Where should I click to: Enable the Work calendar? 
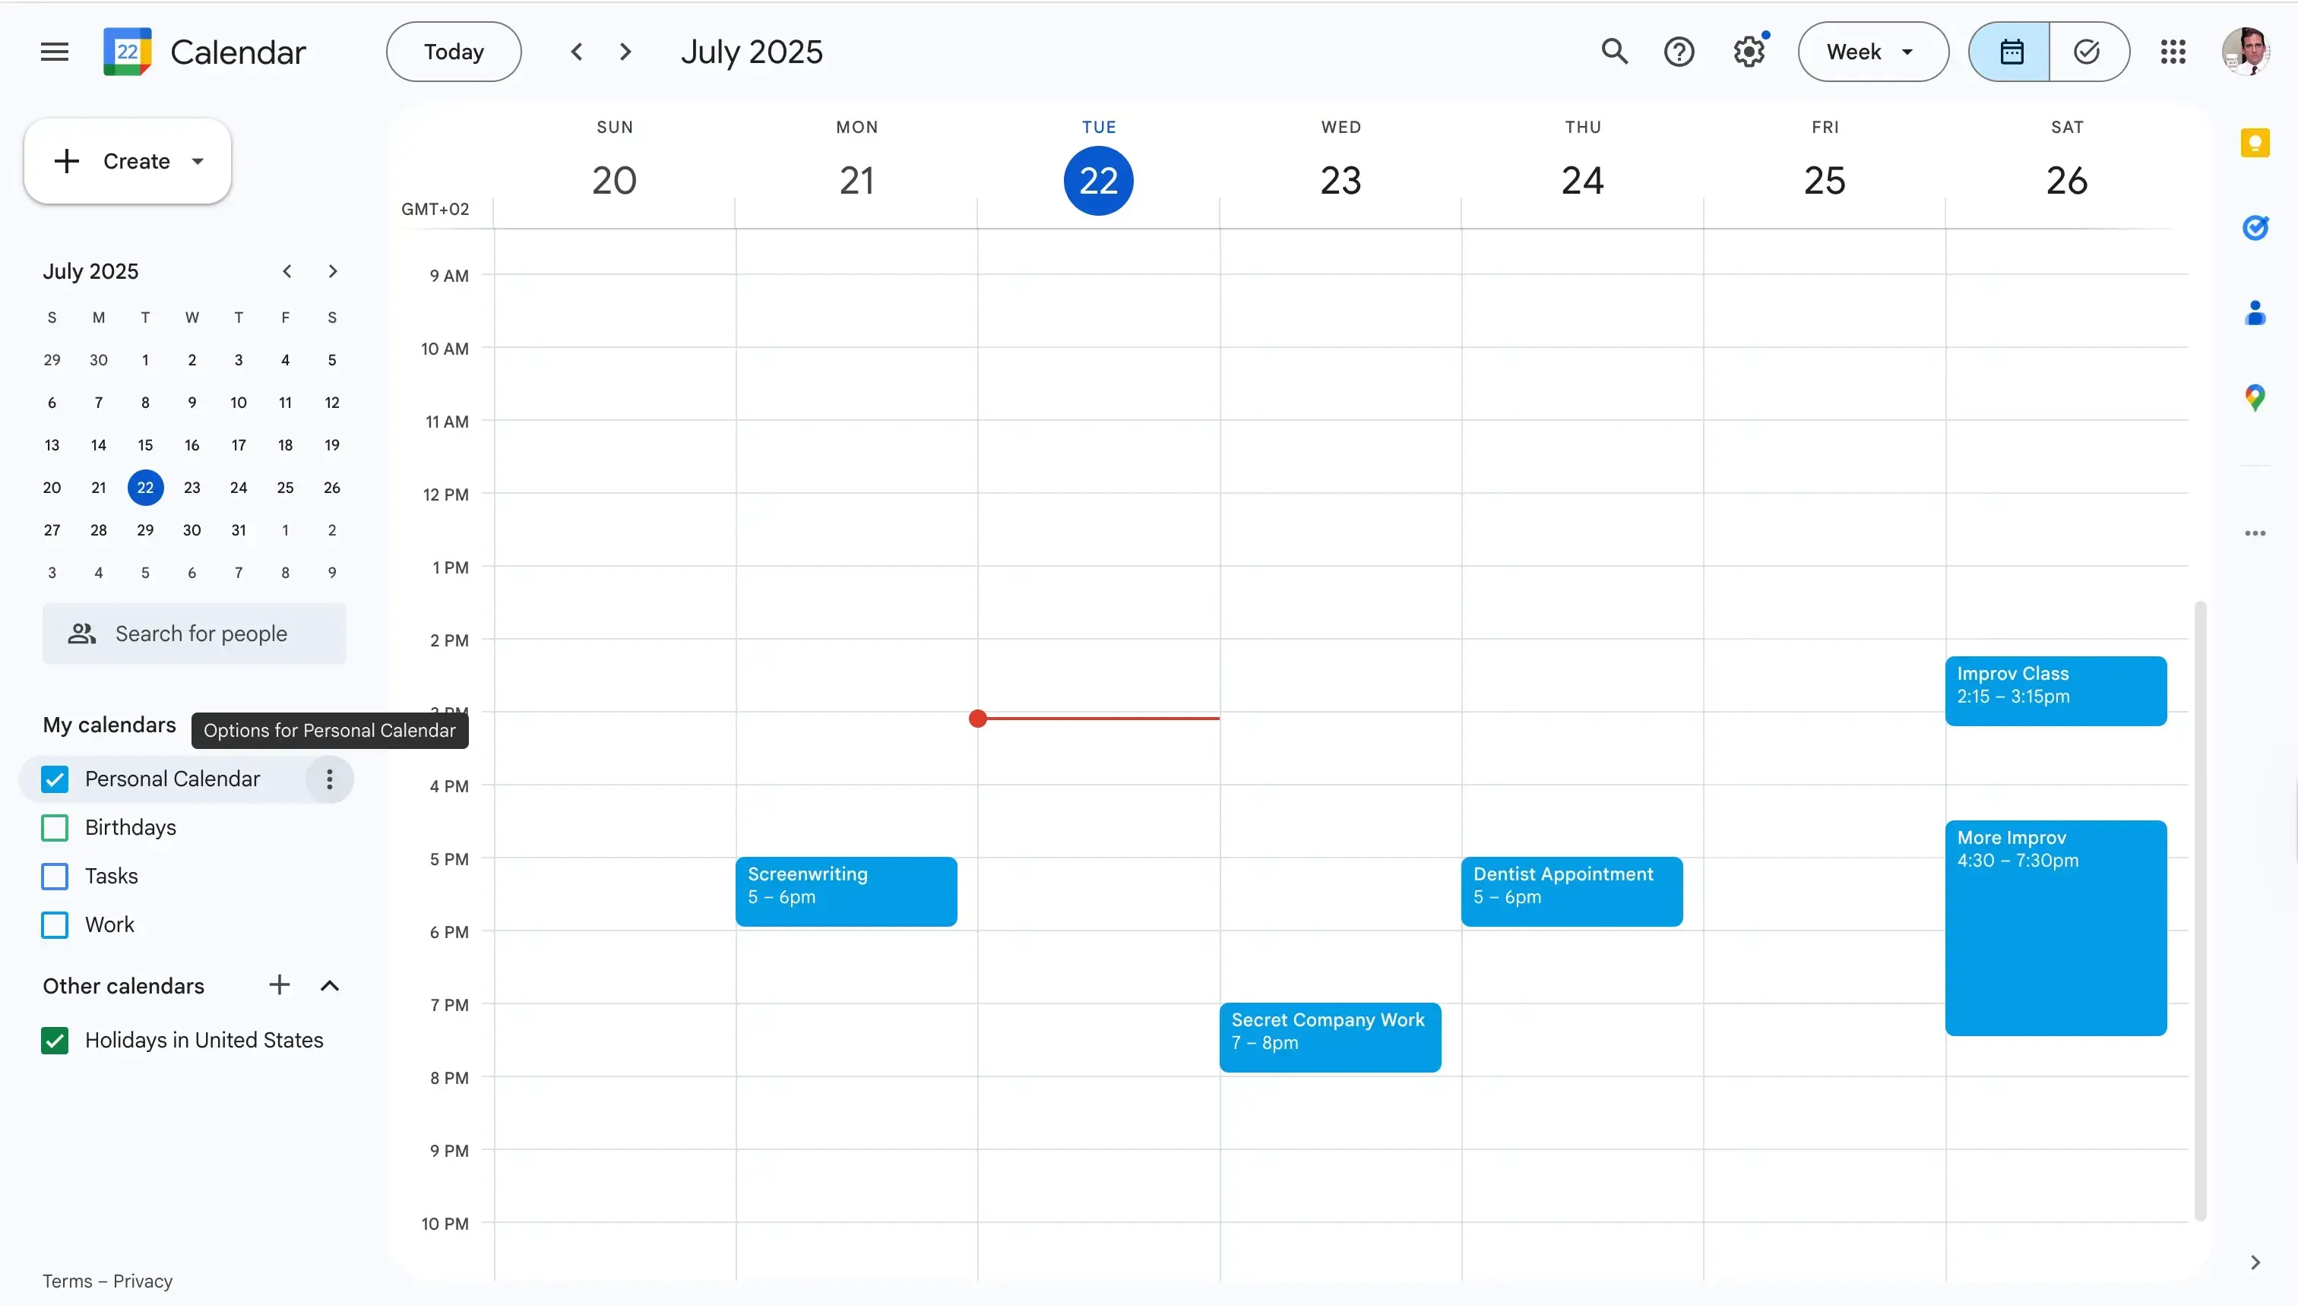[x=54, y=924]
